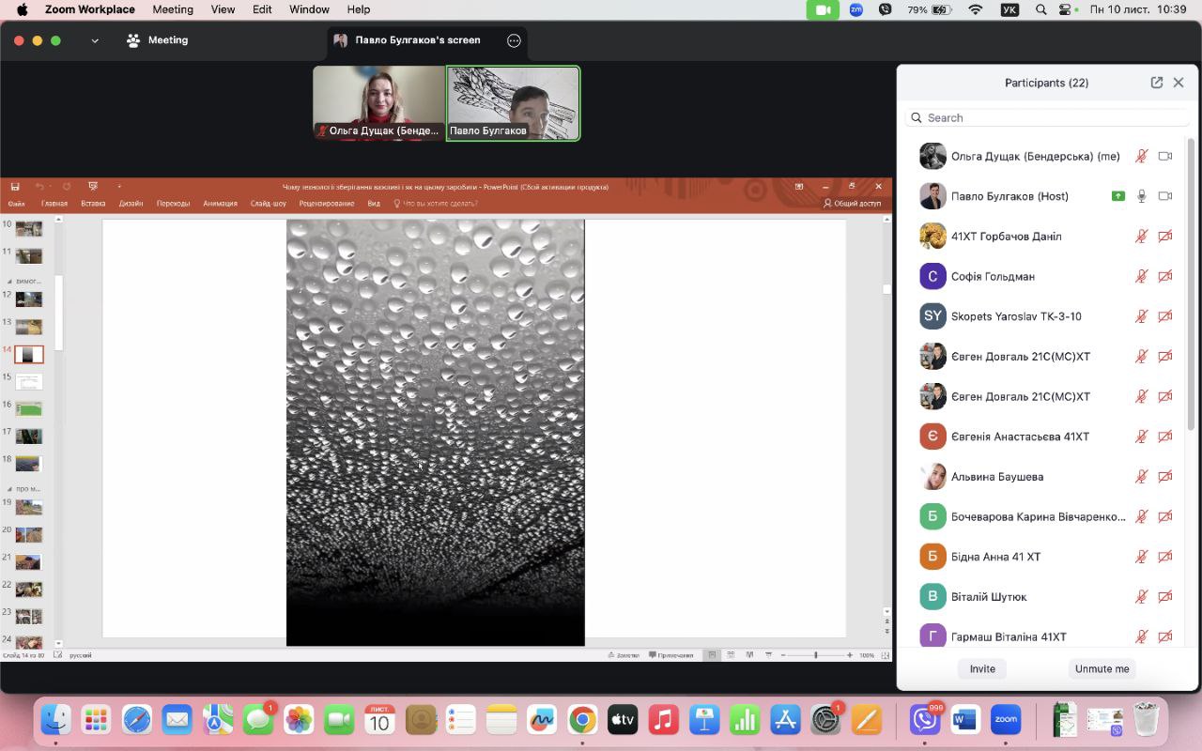
Task: Toggle microphone icon of Павло Булгаков (Host)
Action: (1141, 196)
